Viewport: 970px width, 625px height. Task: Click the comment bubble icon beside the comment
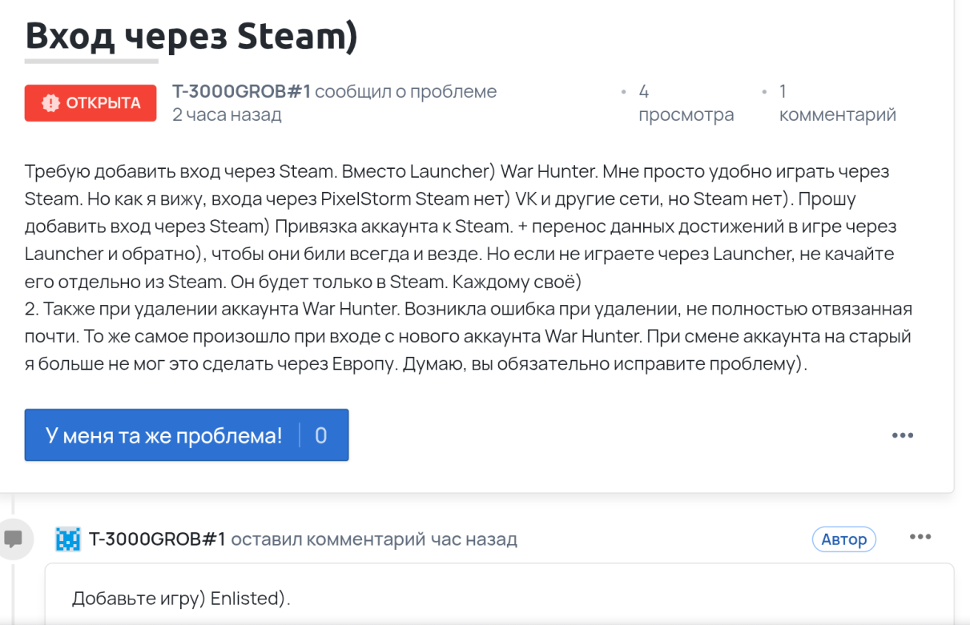coord(14,538)
